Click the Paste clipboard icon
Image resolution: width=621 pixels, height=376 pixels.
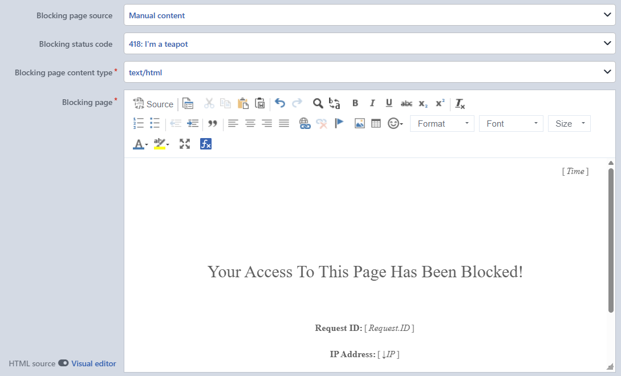coord(243,104)
